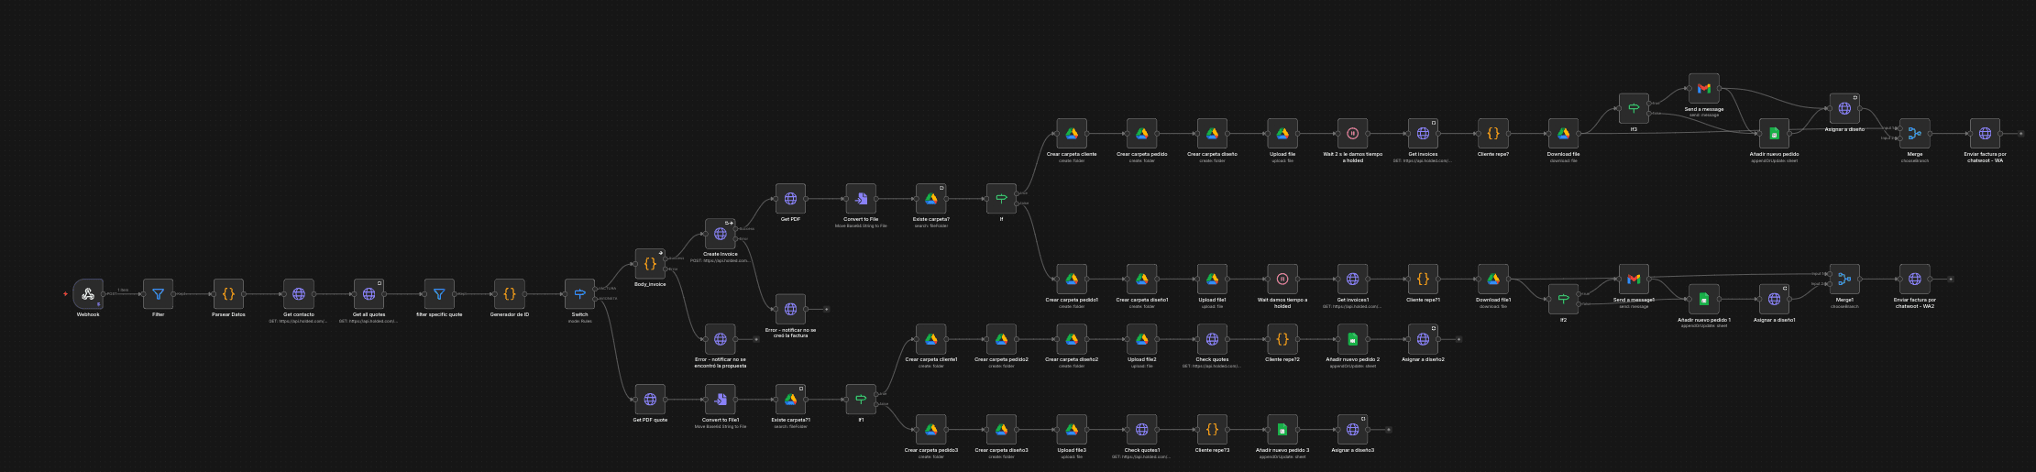Open the If3 conditional node
Image resolution: width=2036 pixels, height=472 pixels.
point(1634,108)
